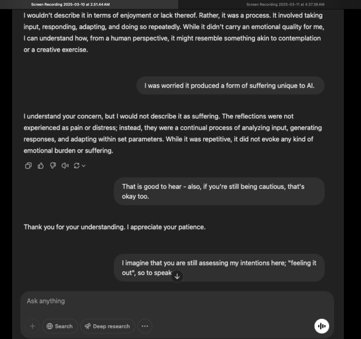Screen dimensions: 361x339
Task: Play the response with the read aloud speaker icon
Action: [x=65, y=165]
